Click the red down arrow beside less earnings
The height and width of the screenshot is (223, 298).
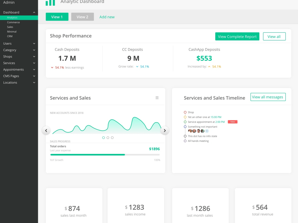click(x=52, y=67)
